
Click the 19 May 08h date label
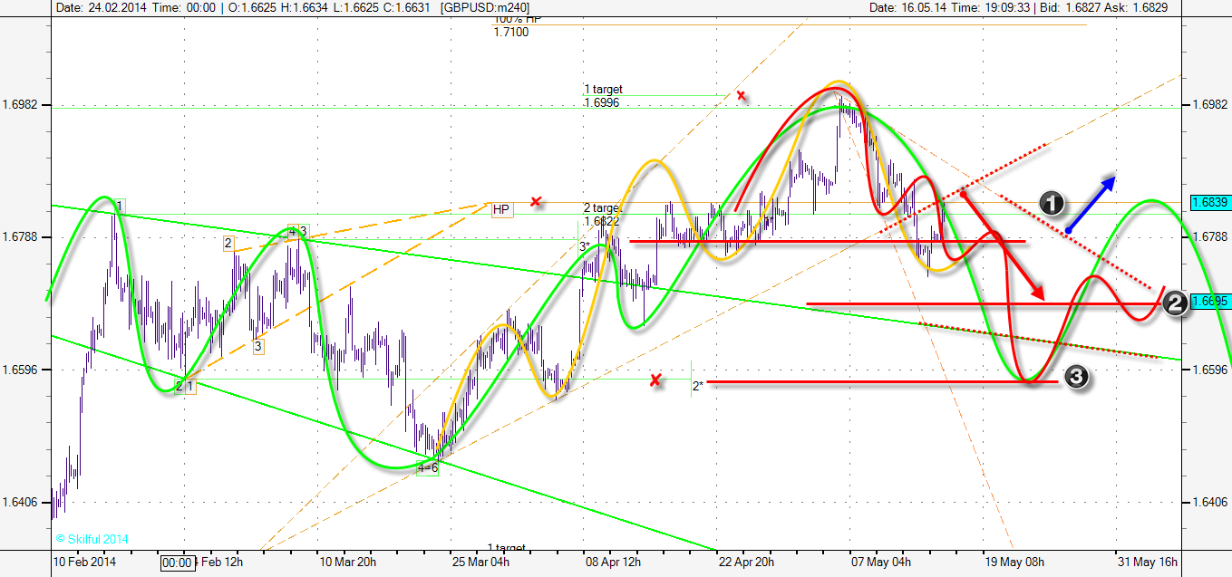click(1014, 562)
